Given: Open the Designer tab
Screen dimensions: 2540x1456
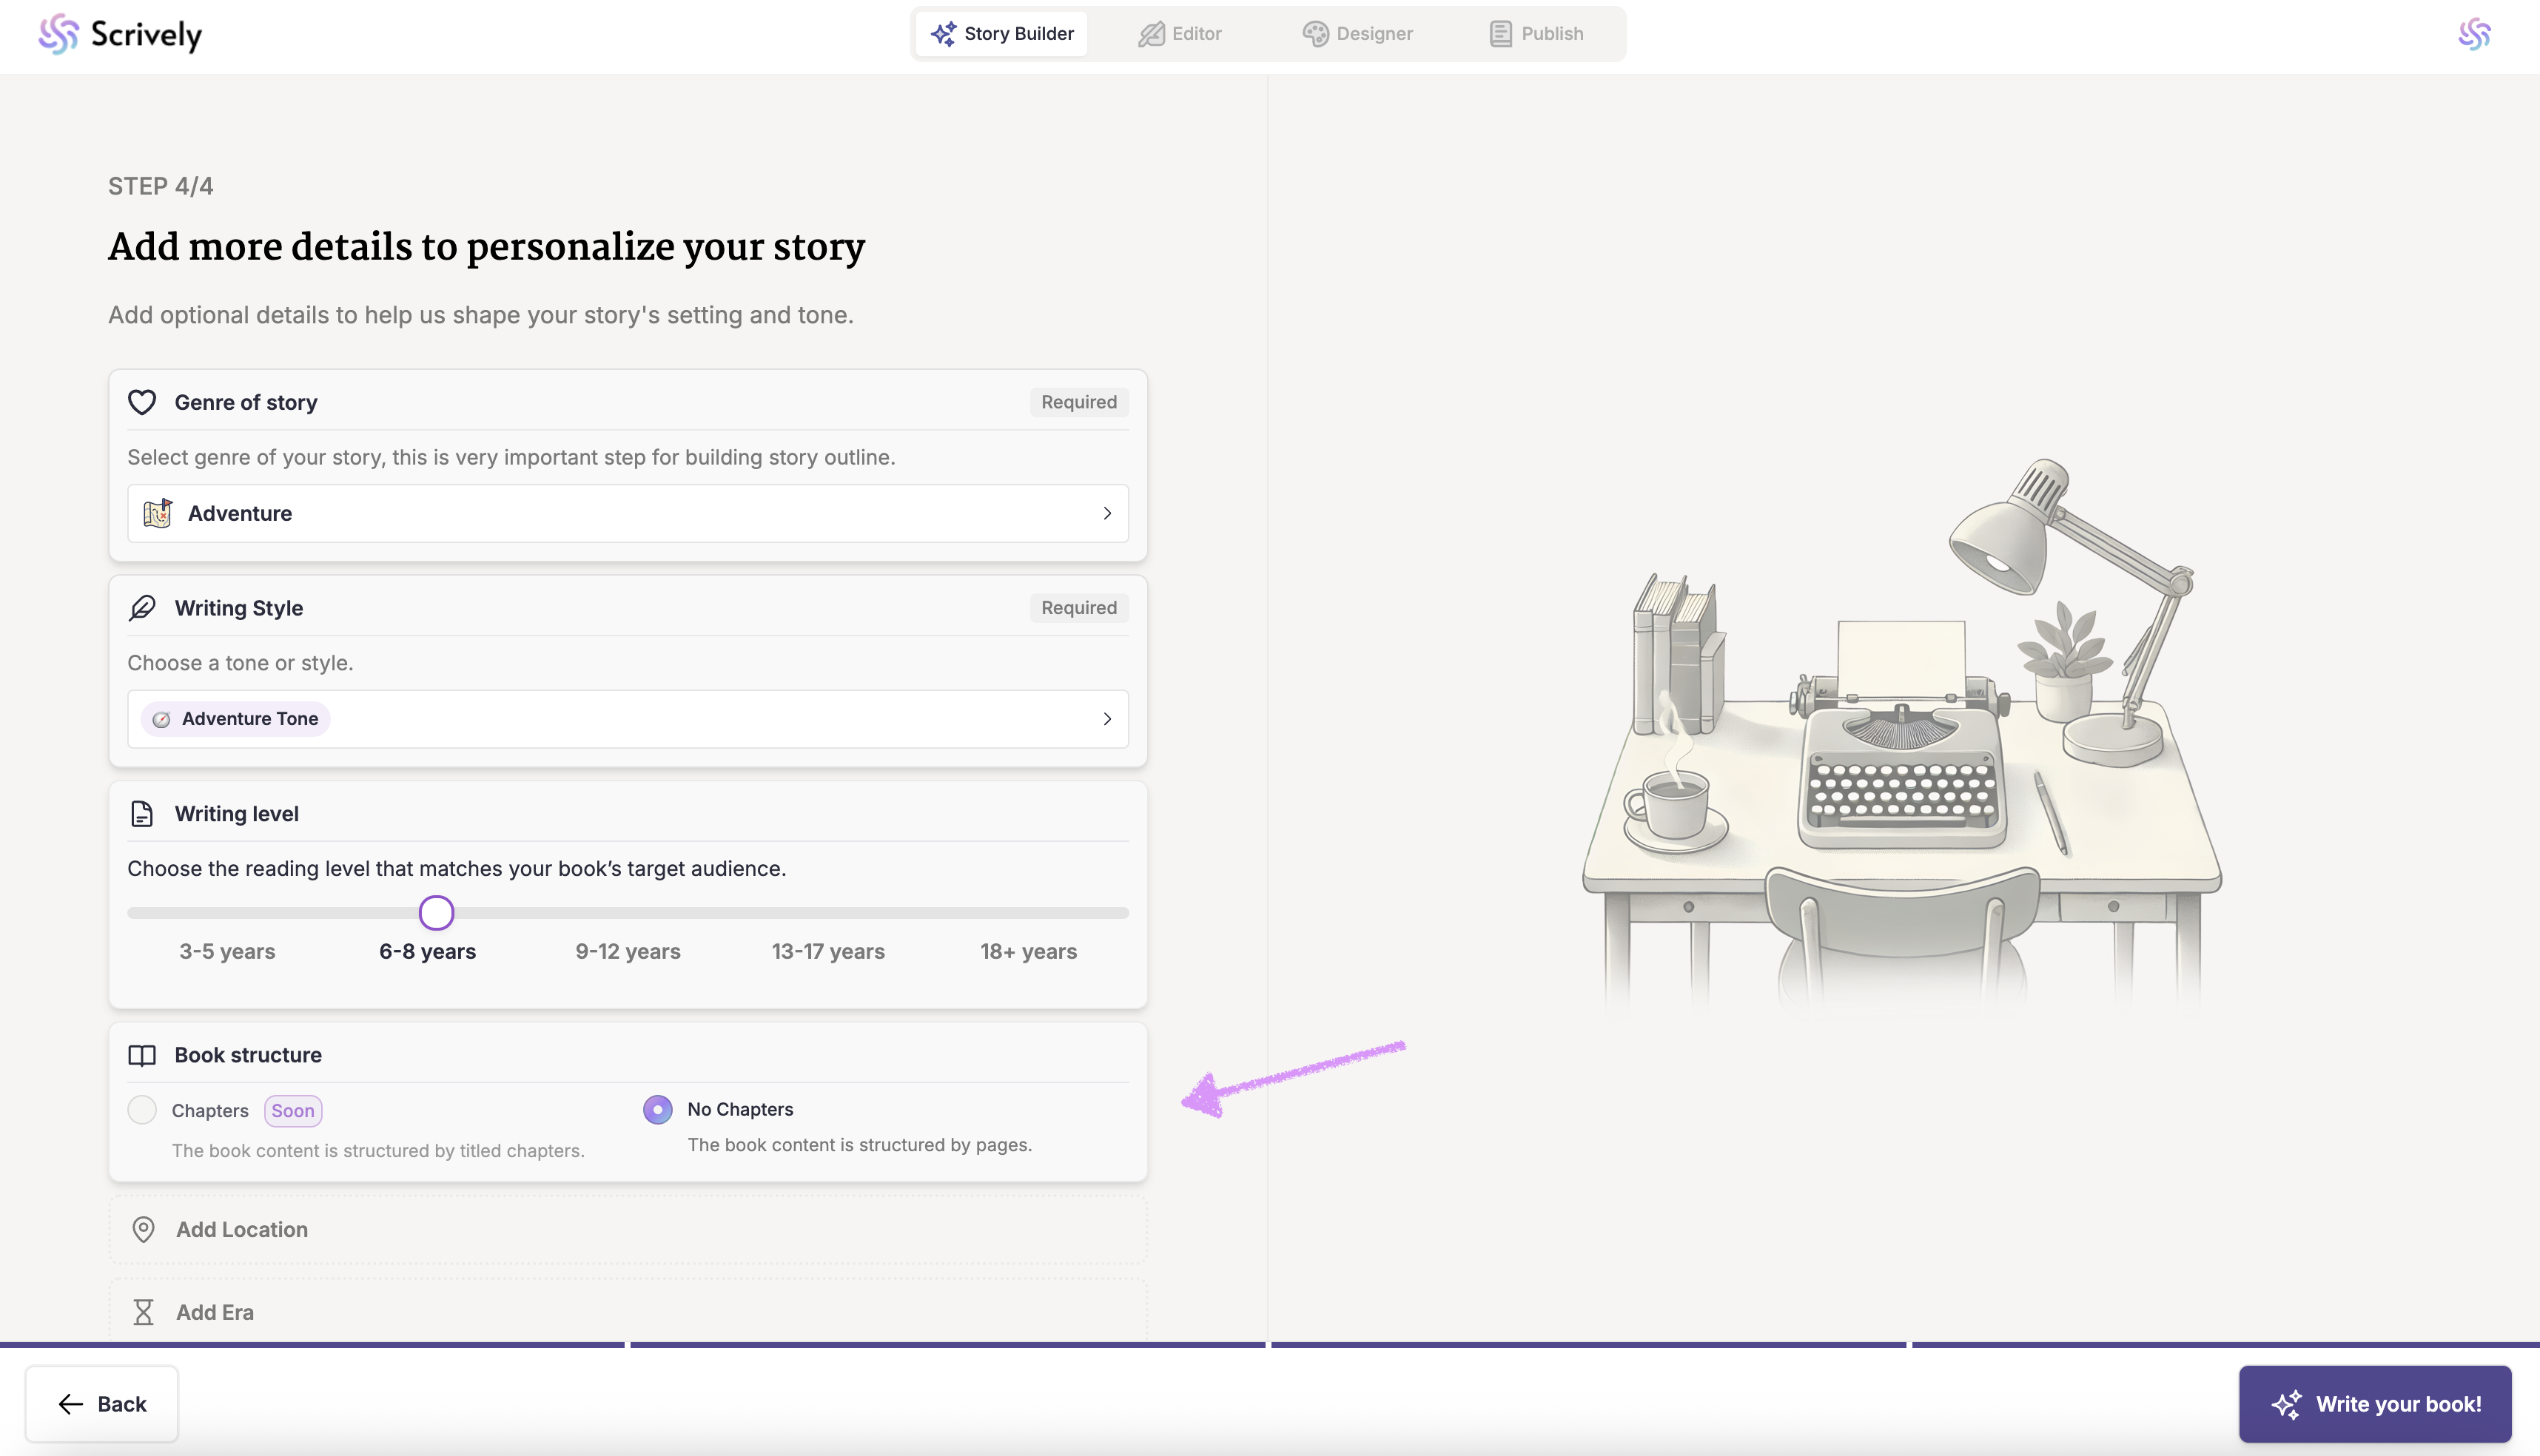Looking at the screenshot, I should (1357, 34).
